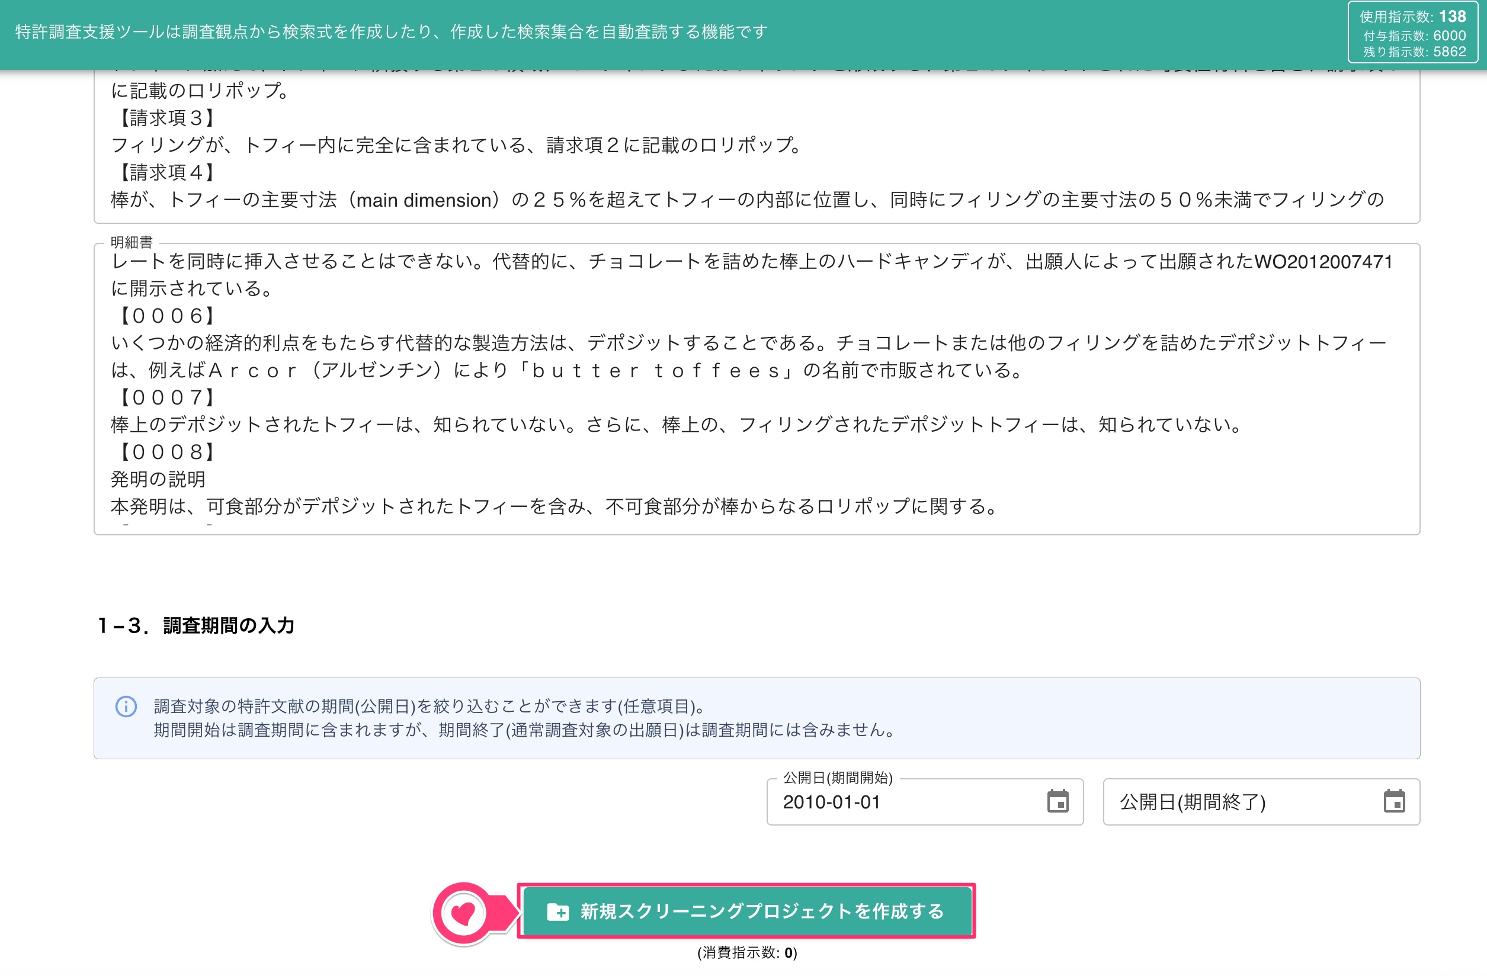Click the (消費指示数: 0) note
Image resolution: width=1487 pixels, height=976 pixels.
coord(746,952)
